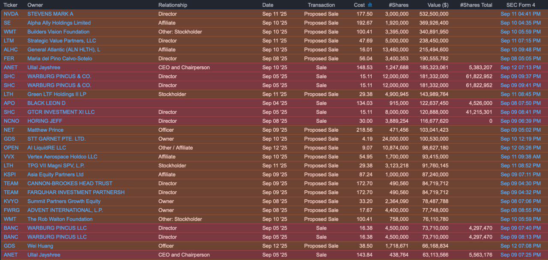Open the OPEN ticker link
The width and height of the screenshot is (548, 260).
click(11, 148)
